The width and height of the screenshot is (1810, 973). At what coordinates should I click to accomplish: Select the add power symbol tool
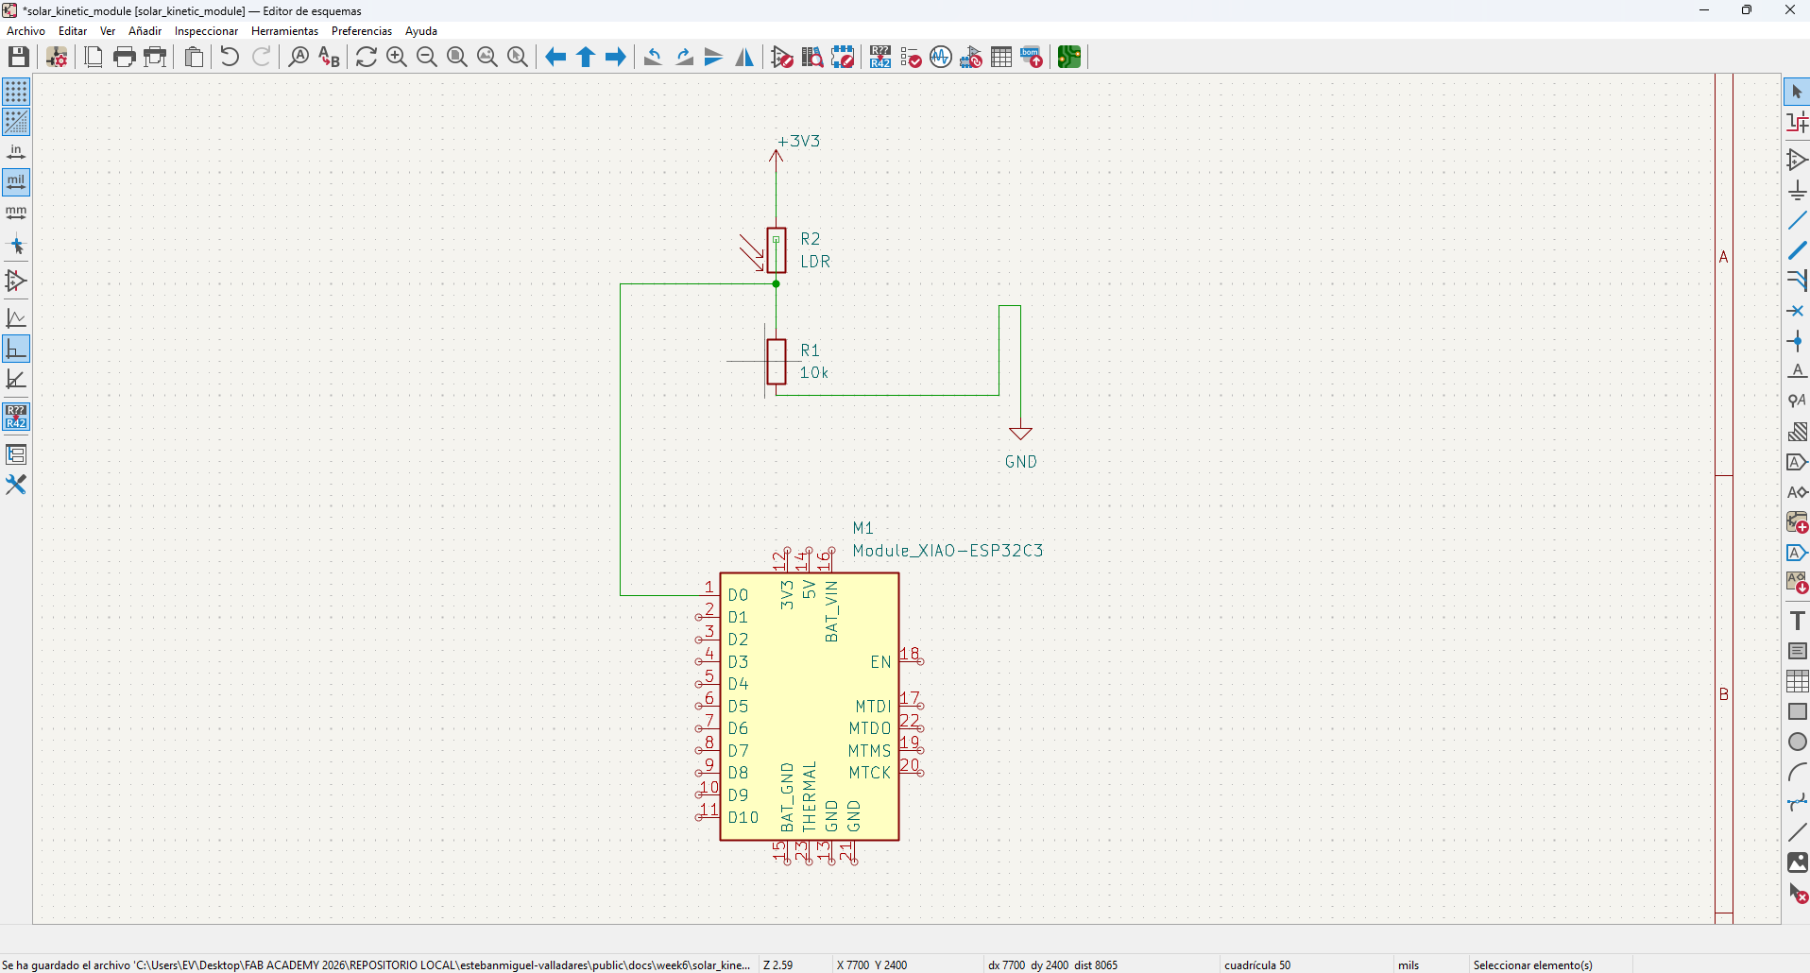(x=1797, y=191)
